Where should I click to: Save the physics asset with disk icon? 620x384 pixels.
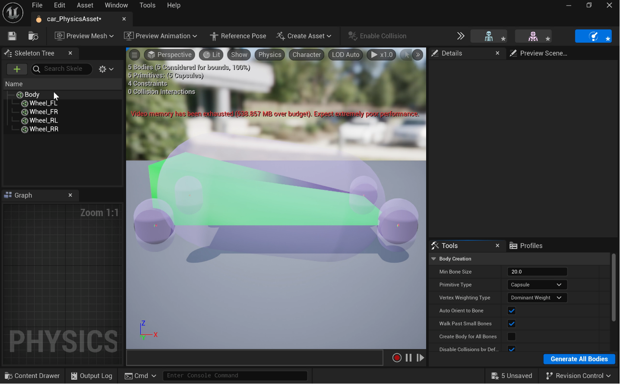12,36
